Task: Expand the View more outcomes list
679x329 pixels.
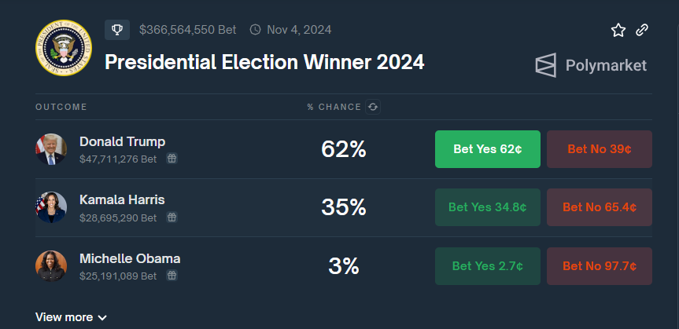Action: (x=71, y=317)
